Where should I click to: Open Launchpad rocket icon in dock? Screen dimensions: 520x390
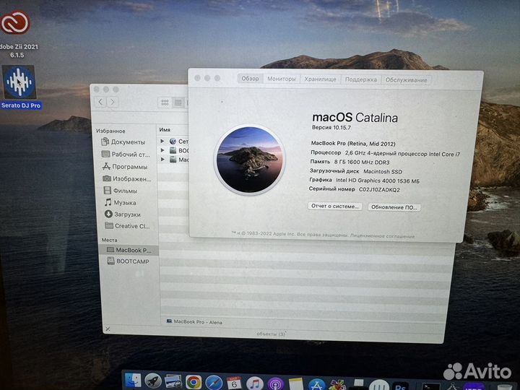coord(153,382)
